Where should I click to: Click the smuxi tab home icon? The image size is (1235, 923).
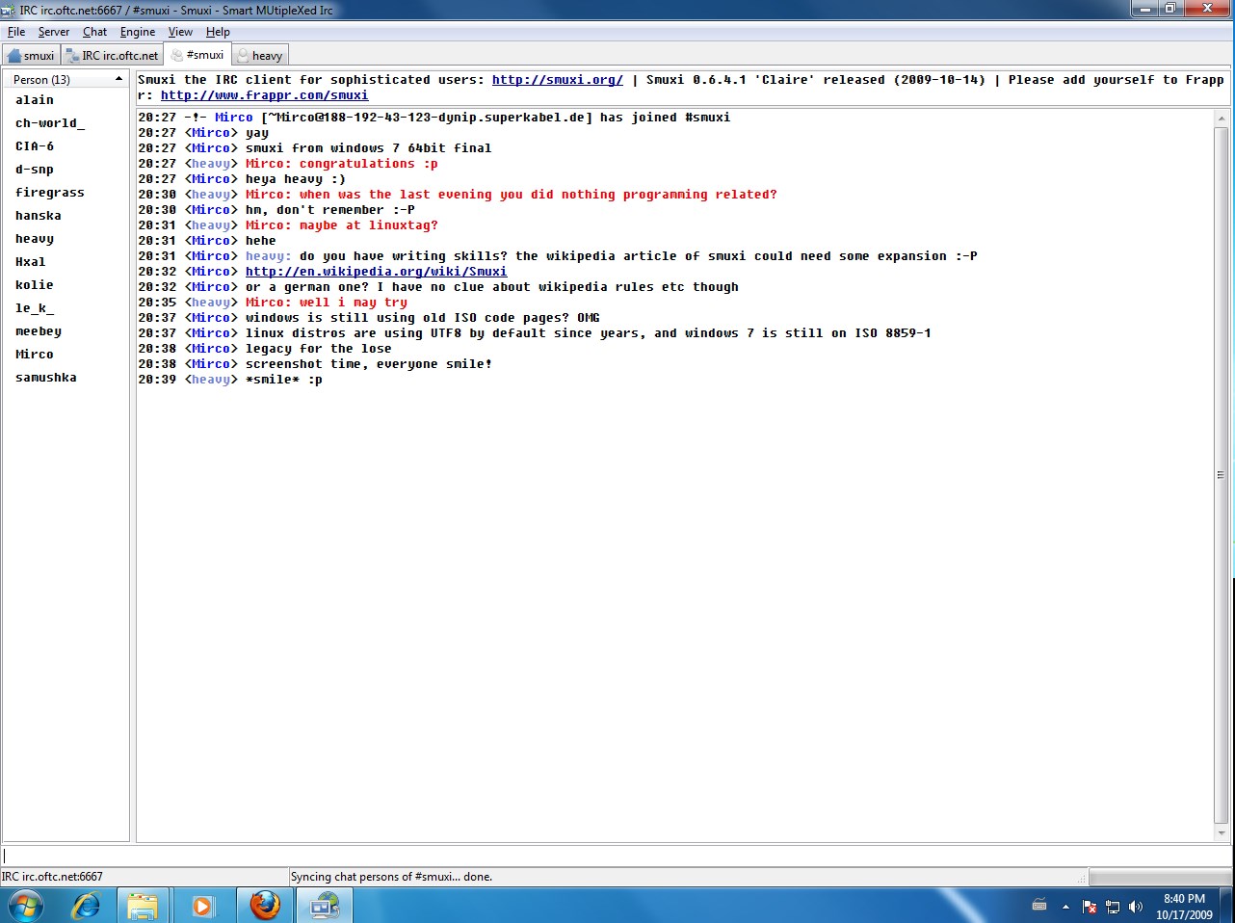[x=14, y=56]
